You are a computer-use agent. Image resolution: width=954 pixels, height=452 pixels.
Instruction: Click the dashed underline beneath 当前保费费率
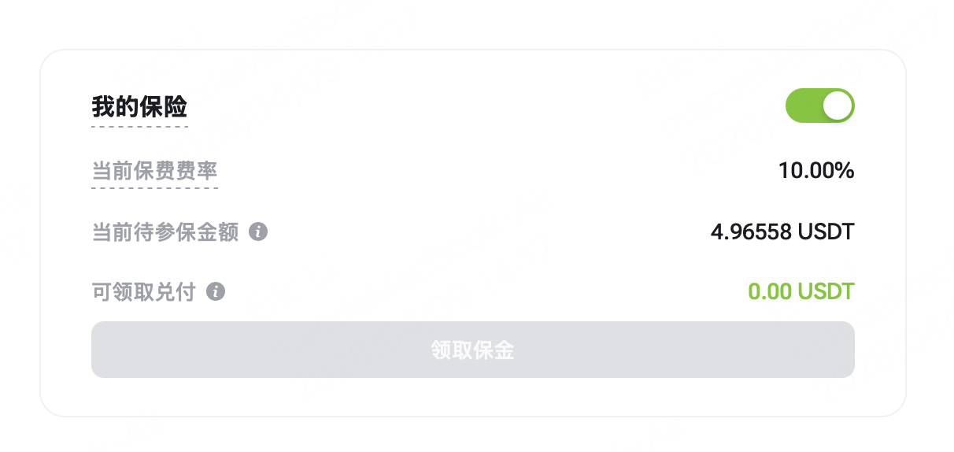coord(154,188)
